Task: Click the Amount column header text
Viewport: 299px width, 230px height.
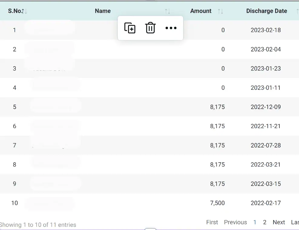Action: pyautogui.click(x=201, y=11)
